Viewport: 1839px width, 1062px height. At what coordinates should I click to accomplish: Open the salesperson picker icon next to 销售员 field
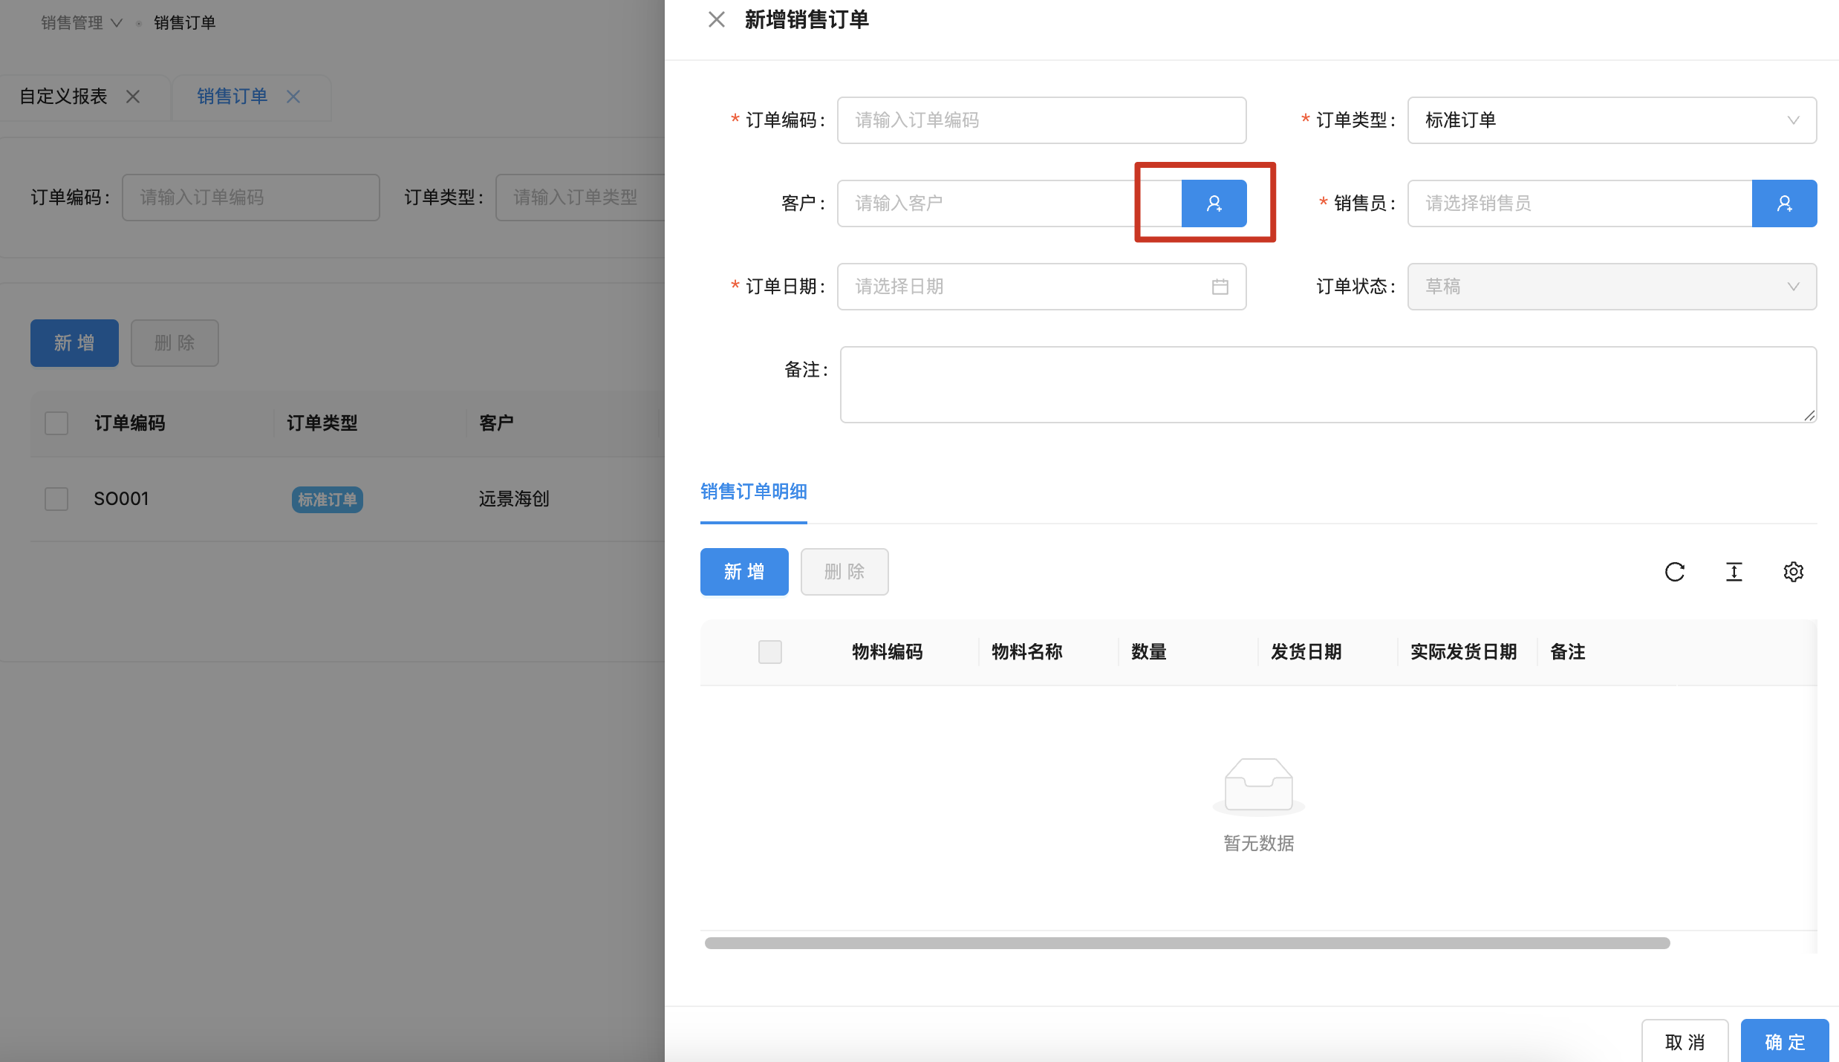tap(1784, 203)
